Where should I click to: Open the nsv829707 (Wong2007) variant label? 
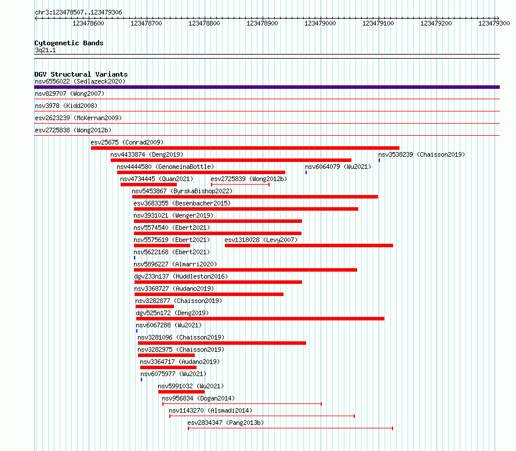[x=70, y=93]
